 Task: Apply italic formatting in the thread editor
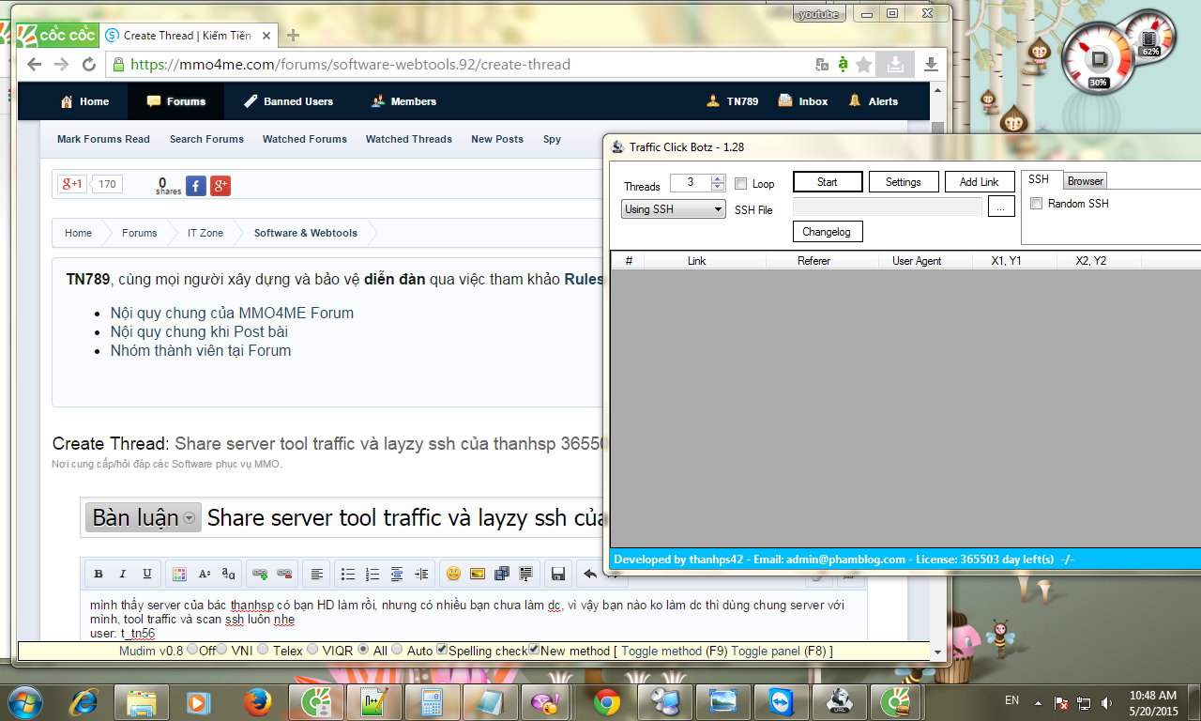click(122, 574)
